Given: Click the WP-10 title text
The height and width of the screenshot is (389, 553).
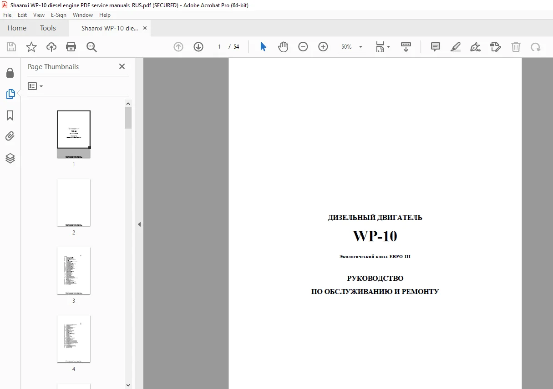Looking at the screenshot, I should [375, 236].
